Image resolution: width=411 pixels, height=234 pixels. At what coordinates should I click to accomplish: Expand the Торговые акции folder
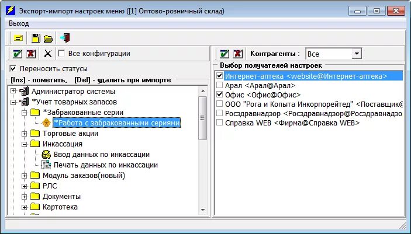pyautogui.click(x=24, y=134)
